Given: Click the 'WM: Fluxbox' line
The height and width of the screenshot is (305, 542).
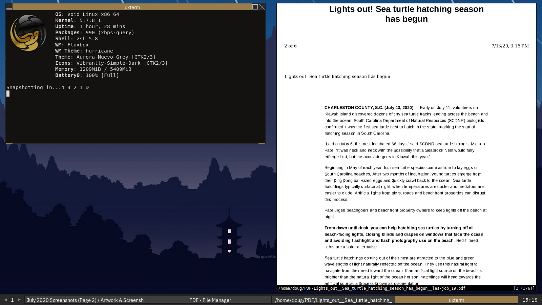Looking at the screenshot, I should pyautogui.click(x=72, y=45).
